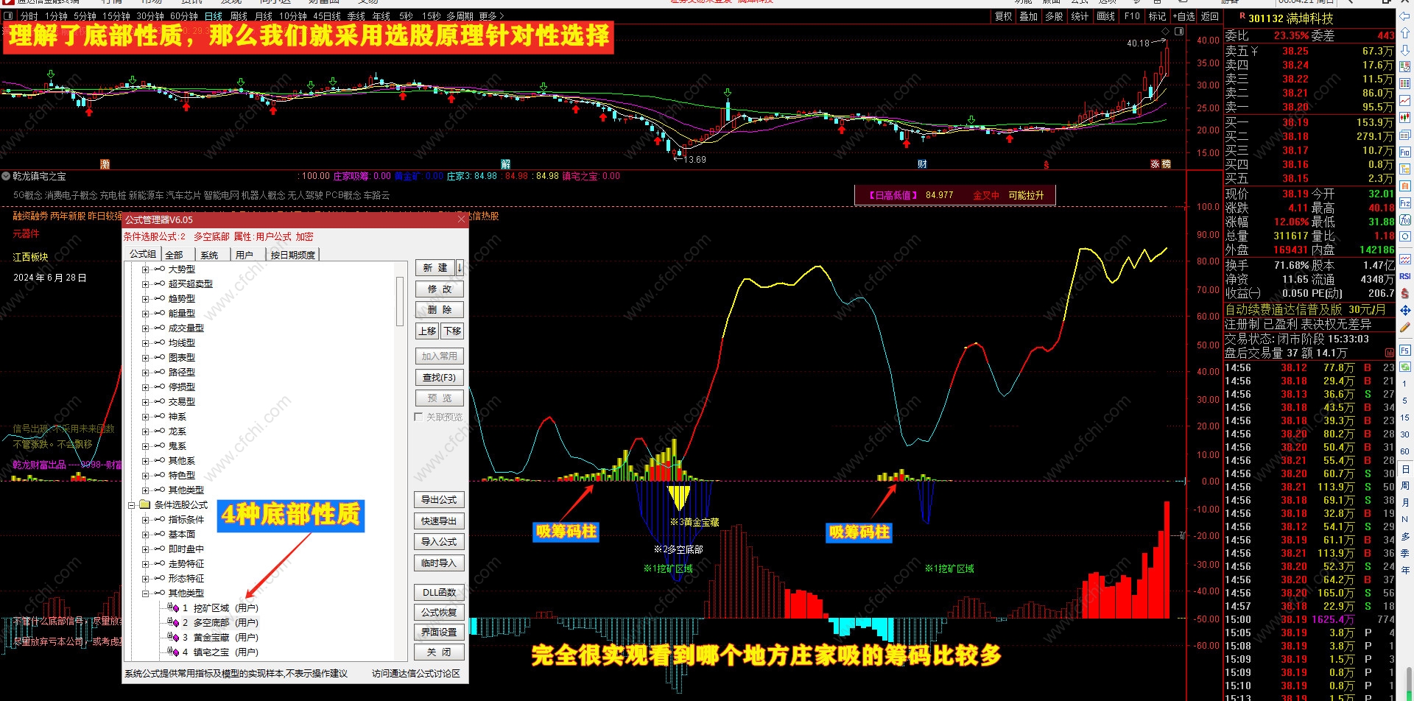Click the FS intraday sidebar icon
Image resolution: width=1414 pixels, height=701 pixels.
pos(1405,350)
